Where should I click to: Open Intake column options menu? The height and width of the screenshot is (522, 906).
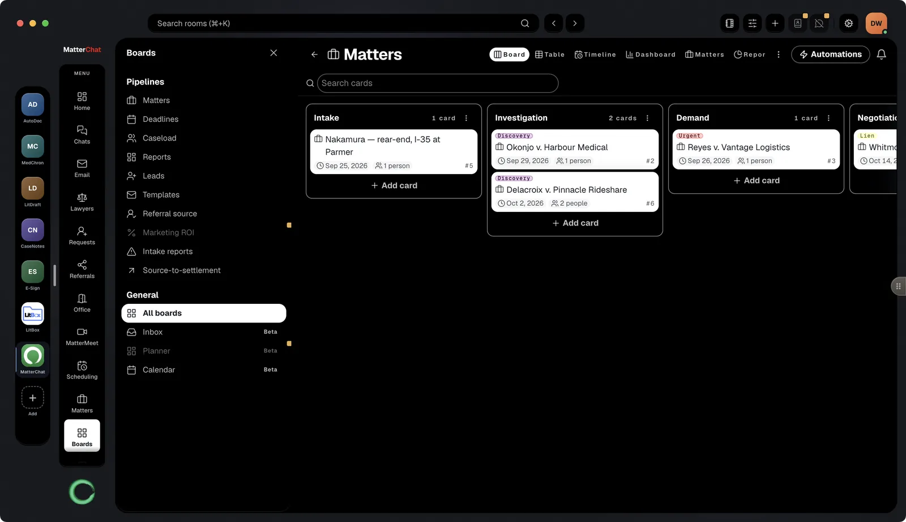pyautogui.click(x=467, y=118)
